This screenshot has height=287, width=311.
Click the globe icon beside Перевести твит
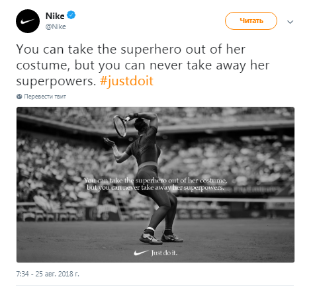pos(19,97)
